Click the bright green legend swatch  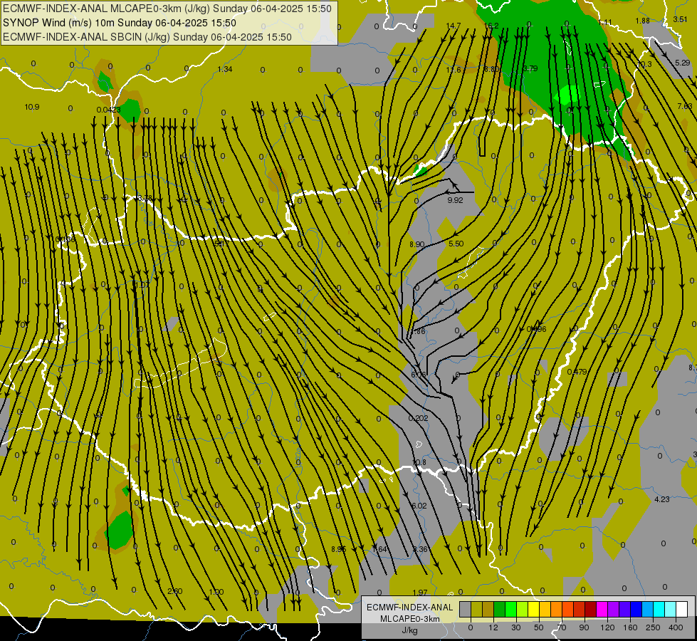(x=510, y=609)
